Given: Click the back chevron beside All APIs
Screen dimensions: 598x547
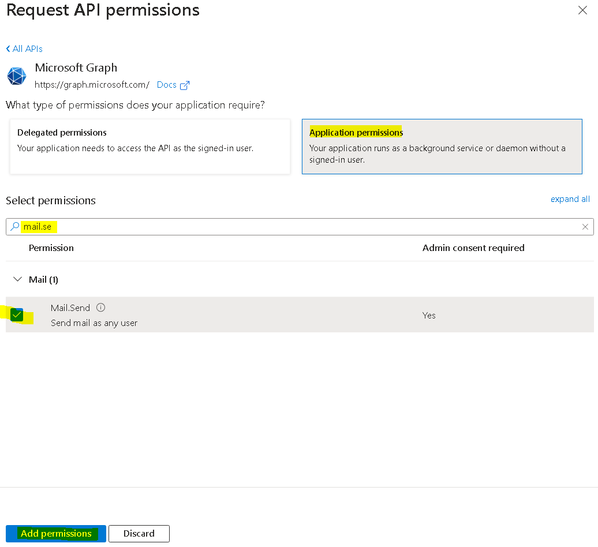Looking at the screenshot, I should (8, 48).
